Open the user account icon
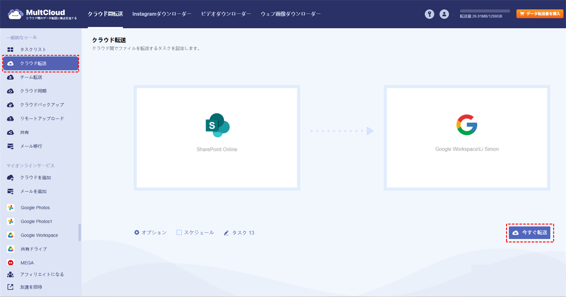 (444, 14)
